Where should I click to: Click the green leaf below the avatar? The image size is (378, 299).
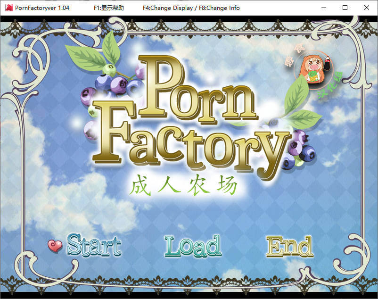click(x=298, y=97)
